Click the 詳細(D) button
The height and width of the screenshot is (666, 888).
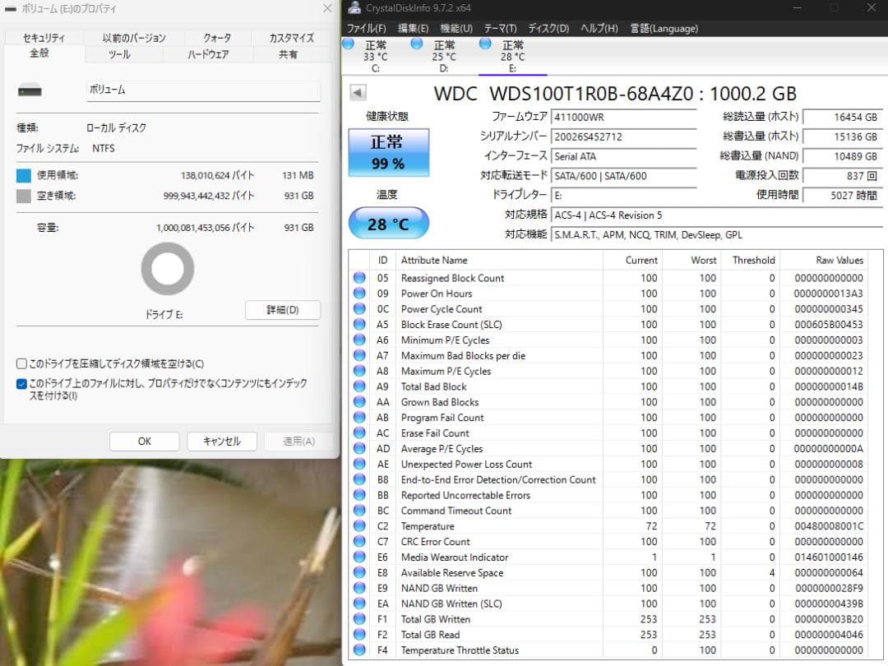tap(282, 310)
